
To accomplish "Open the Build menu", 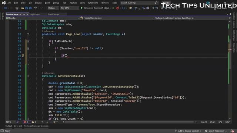I will [47, 3].
